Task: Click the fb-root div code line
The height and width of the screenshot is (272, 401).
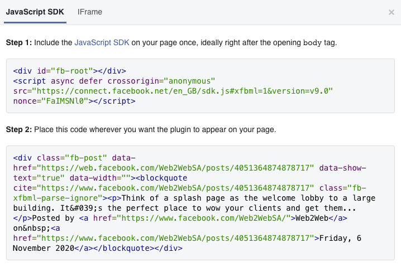Action: (x=70, y=71)
